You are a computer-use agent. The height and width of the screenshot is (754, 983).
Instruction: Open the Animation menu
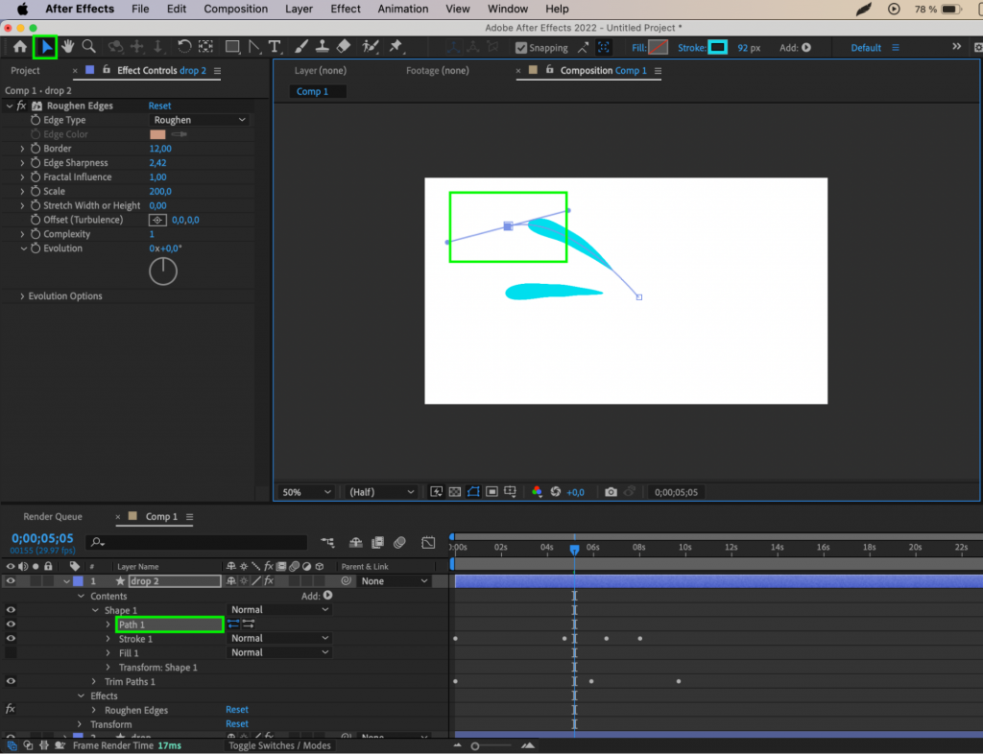click(x=402, y=9)
